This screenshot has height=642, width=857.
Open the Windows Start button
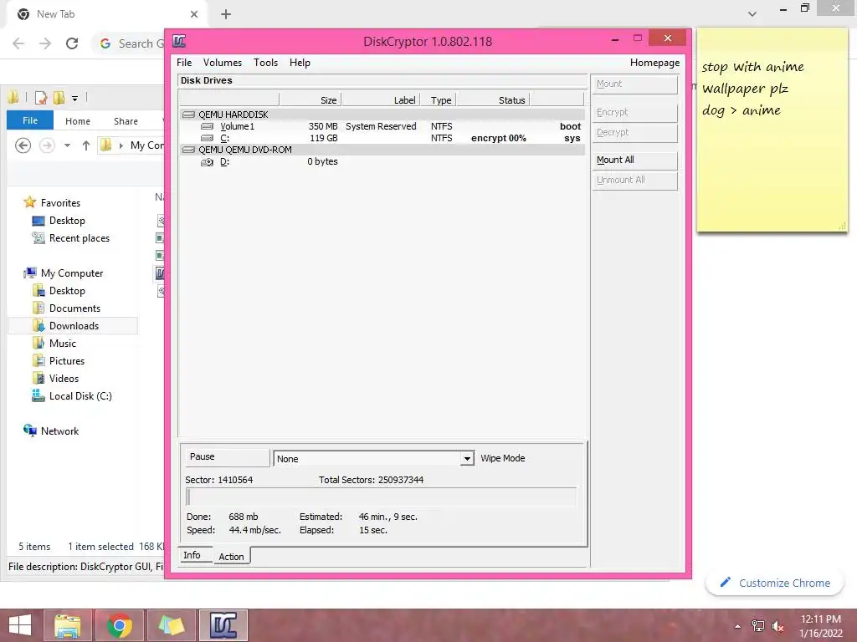[x=20, y=625]
